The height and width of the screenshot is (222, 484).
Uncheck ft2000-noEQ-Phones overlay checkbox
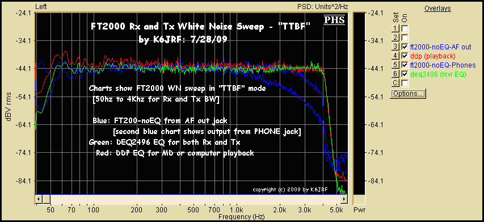tap(405, 65)
